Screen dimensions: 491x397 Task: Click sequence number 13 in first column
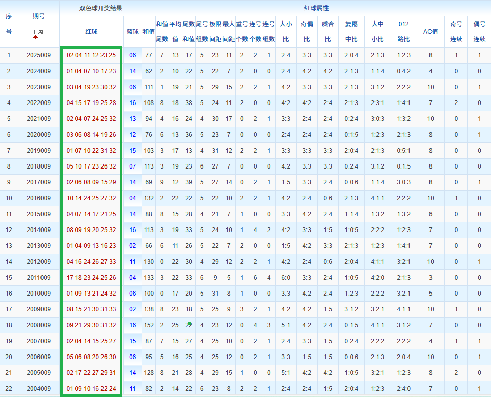(9, 246)
